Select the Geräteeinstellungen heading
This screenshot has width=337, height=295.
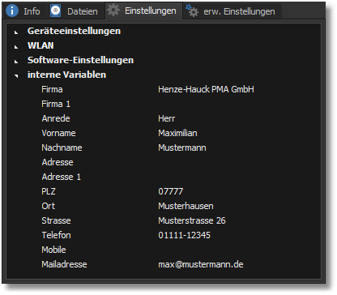point(74,31)
